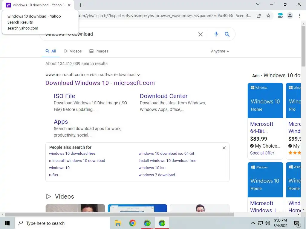The height and width of the screenshot is (229, 306).
Task: Open Microsoft Windows 1... ad link at bottom
Action: point(265,207)
